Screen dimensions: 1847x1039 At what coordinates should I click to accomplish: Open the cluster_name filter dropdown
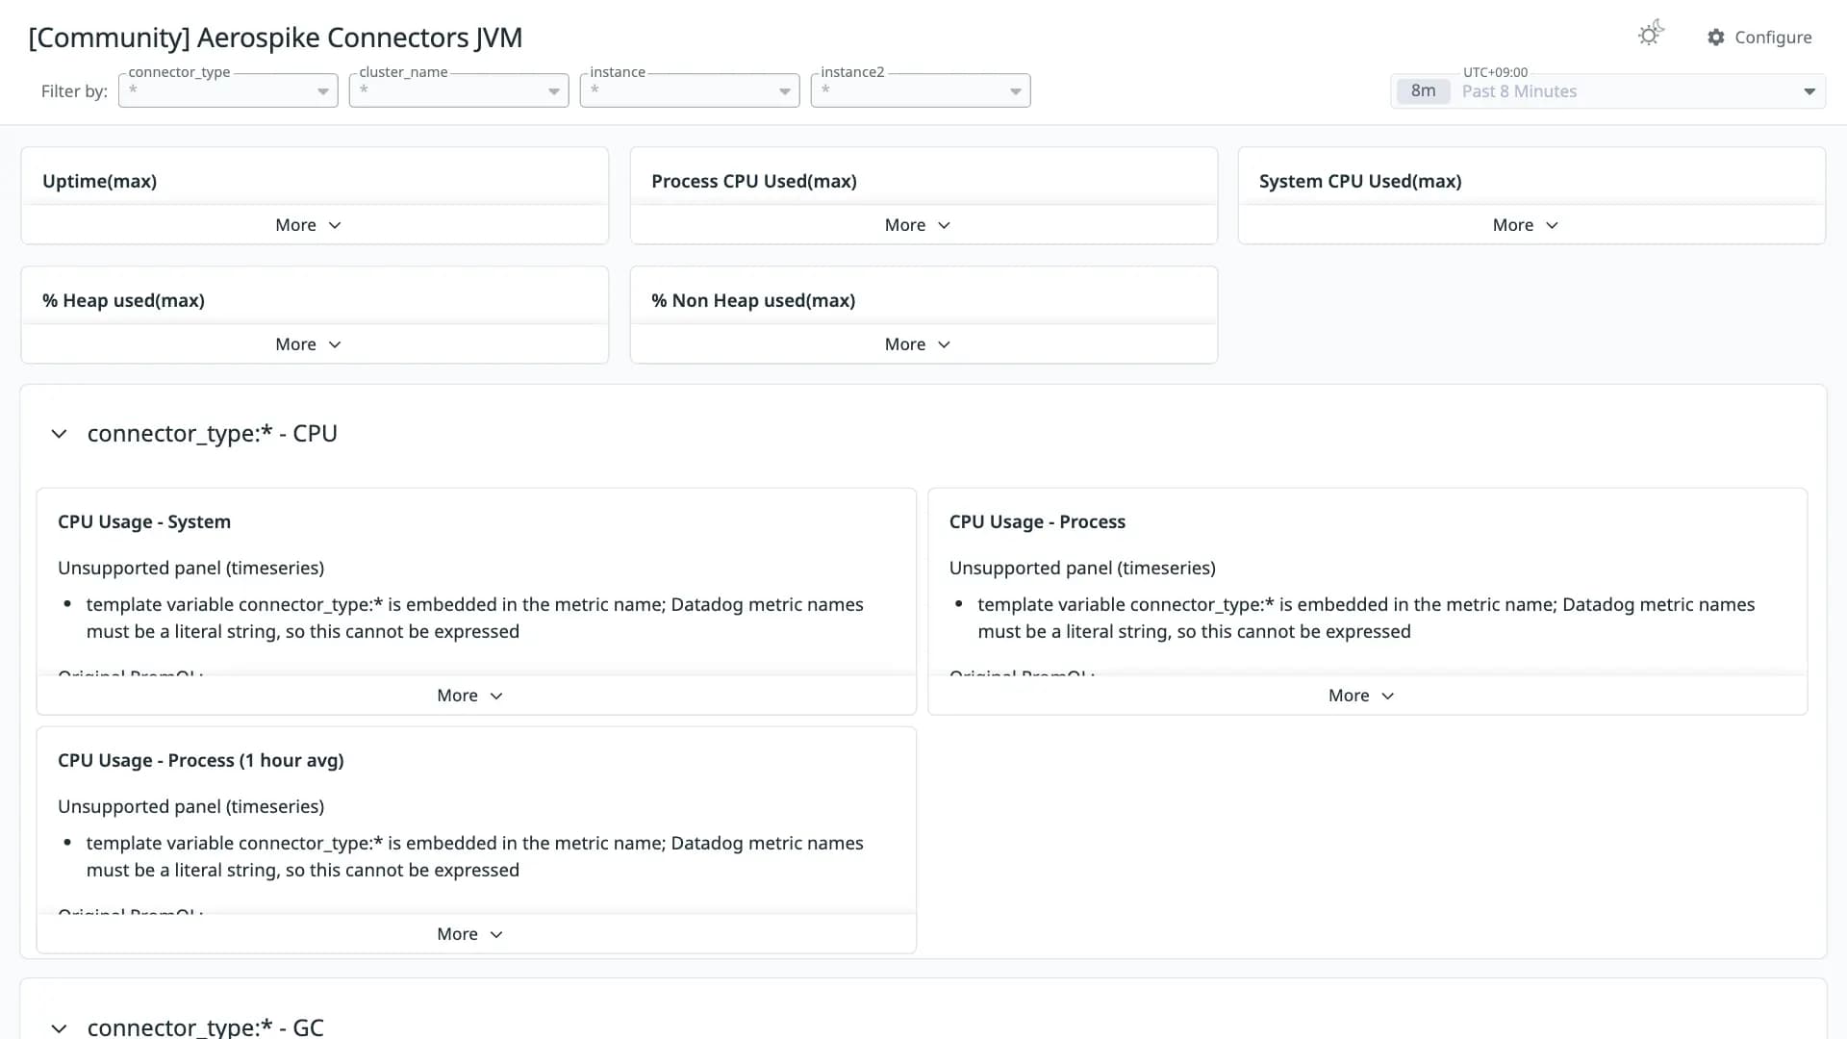pyautogui.click(x=459, y=90)
